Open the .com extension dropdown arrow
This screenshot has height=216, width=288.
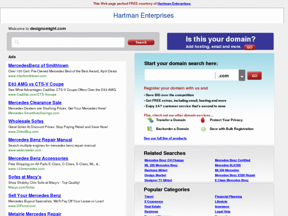pyautogui.click(x=242, y=75)
